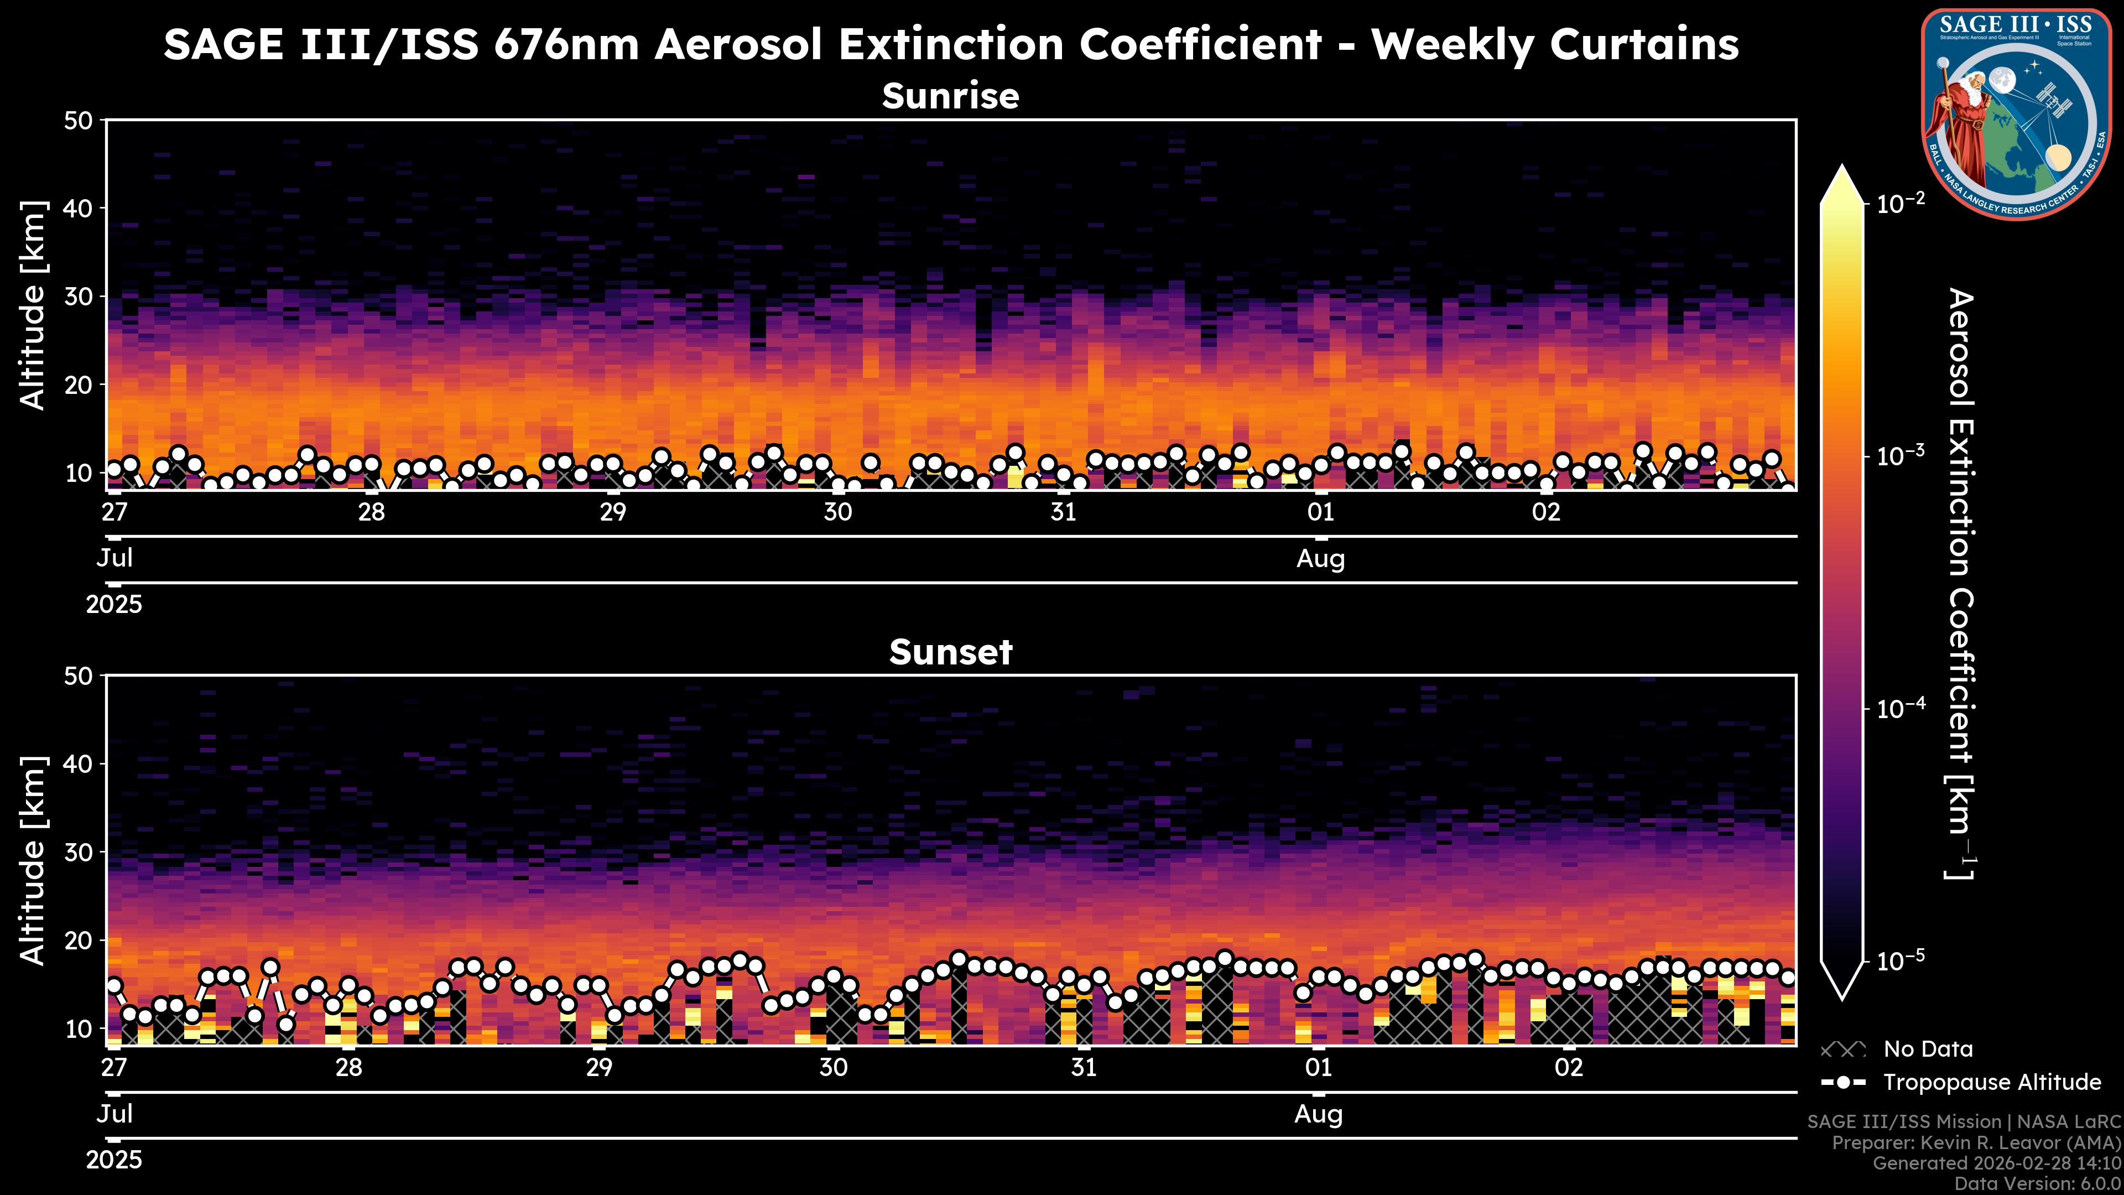The width and height of the screenshot is (2124, 1195).
Task: Click the 10⁻⁴ colorbar tick label
Action: coord(1902,708)
